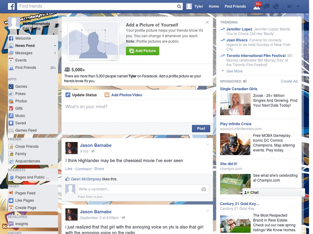The width and height of the screenshot is (313, 234).
Task: Open options chevron on September 3 post
Action: tap(208, 211)
